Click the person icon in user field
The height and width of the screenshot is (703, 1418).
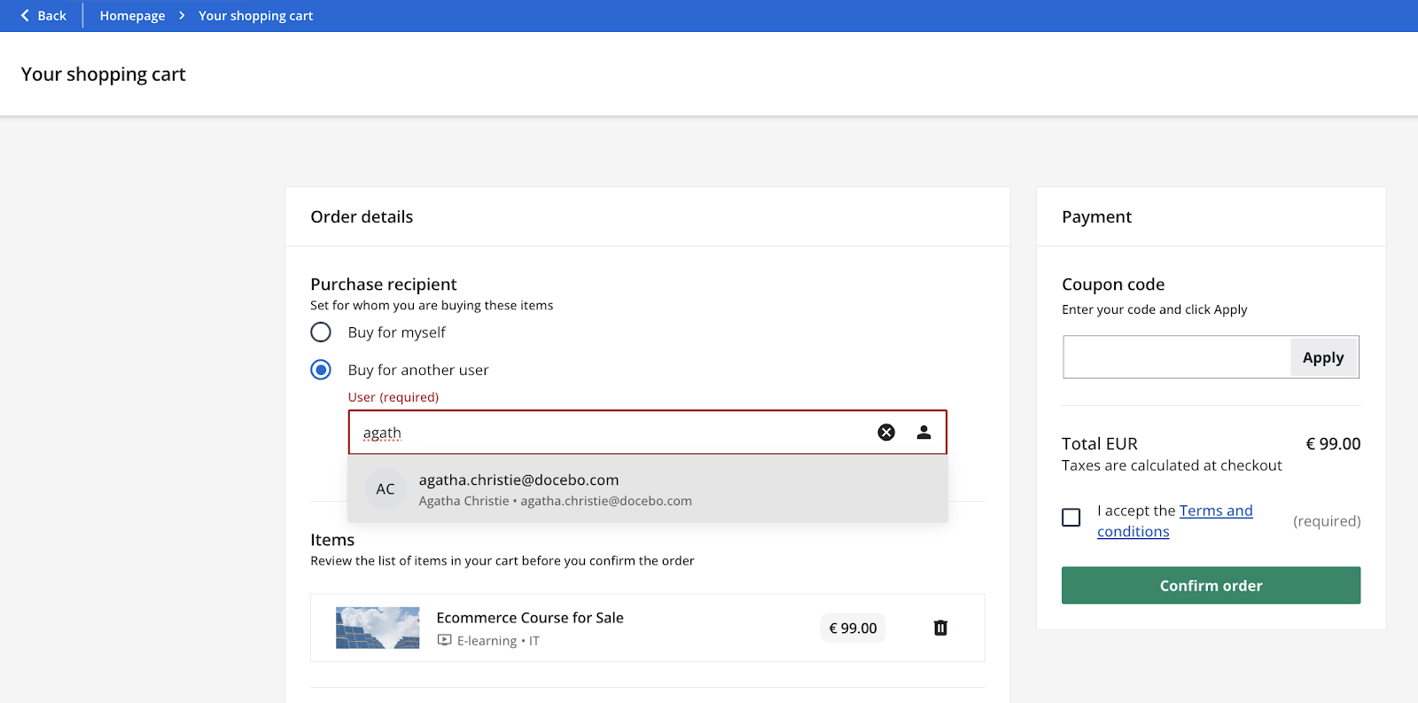(x=923, y=433)
